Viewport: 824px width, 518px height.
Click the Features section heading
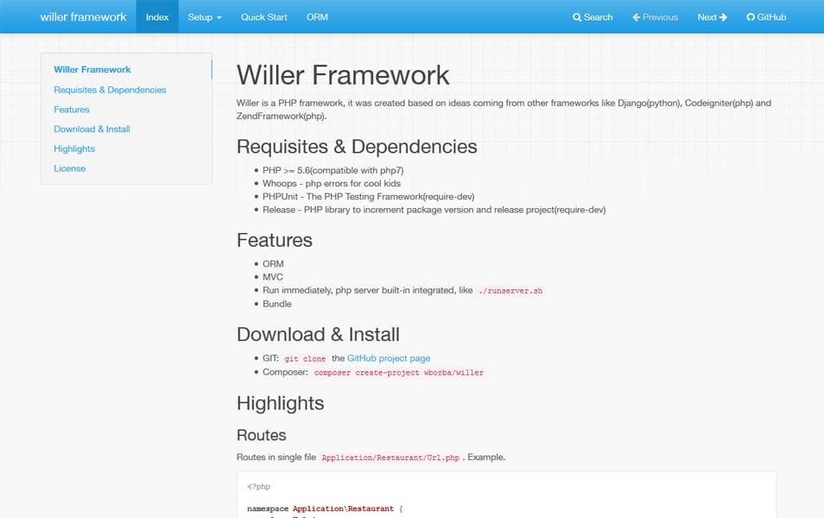[x=275, y=240]
